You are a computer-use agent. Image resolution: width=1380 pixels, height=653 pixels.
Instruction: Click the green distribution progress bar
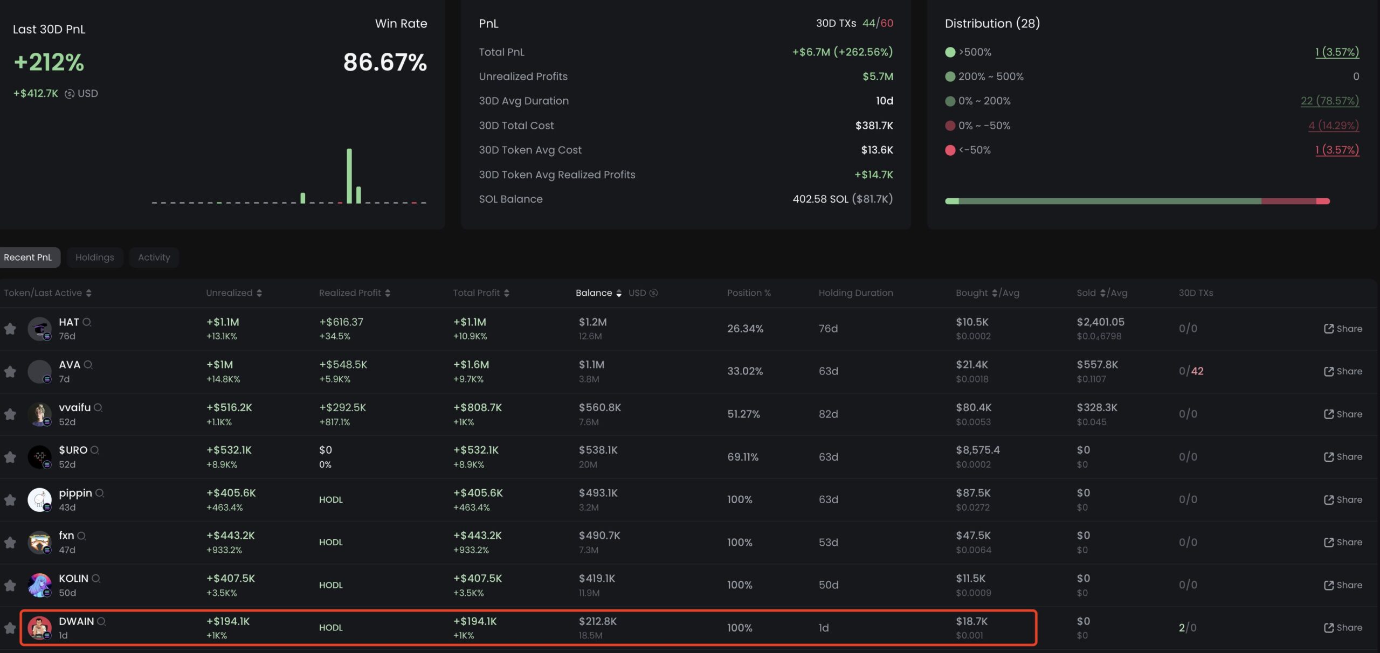[1109, 201]
